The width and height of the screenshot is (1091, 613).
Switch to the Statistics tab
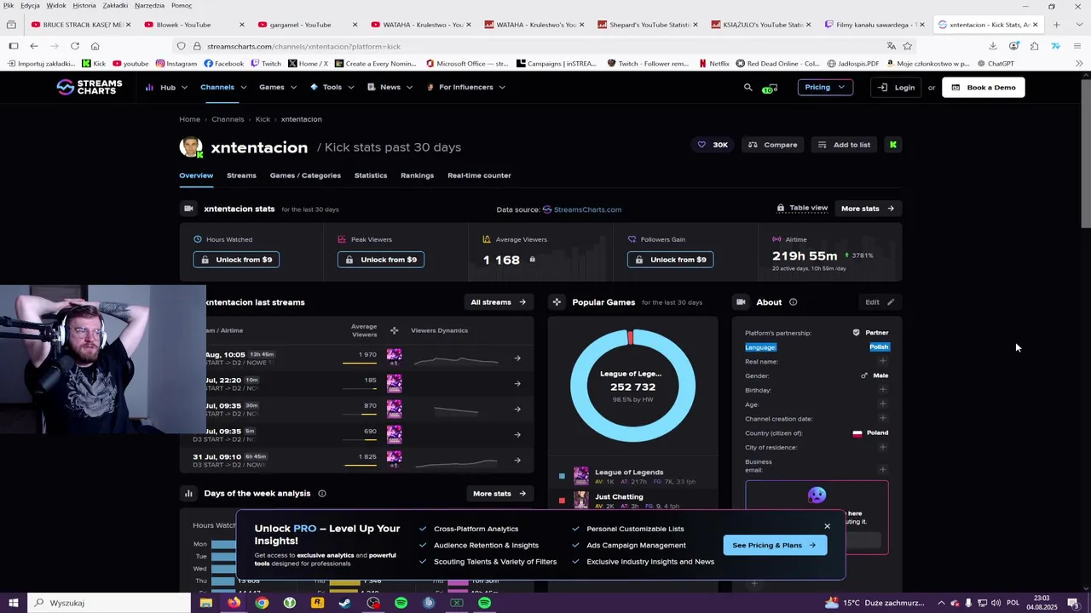coord(371,175)
